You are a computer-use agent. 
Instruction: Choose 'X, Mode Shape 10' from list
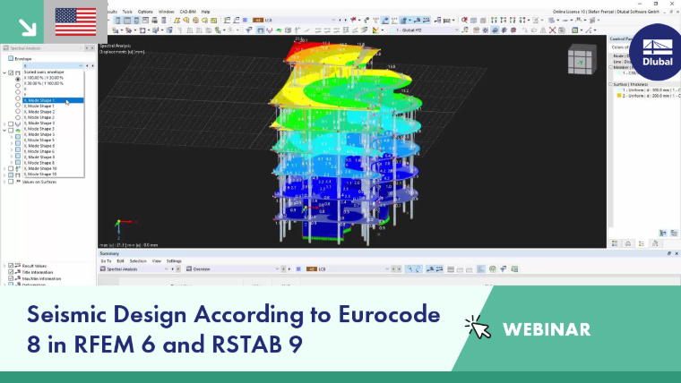pyautogui.click(x=40, y=168)
